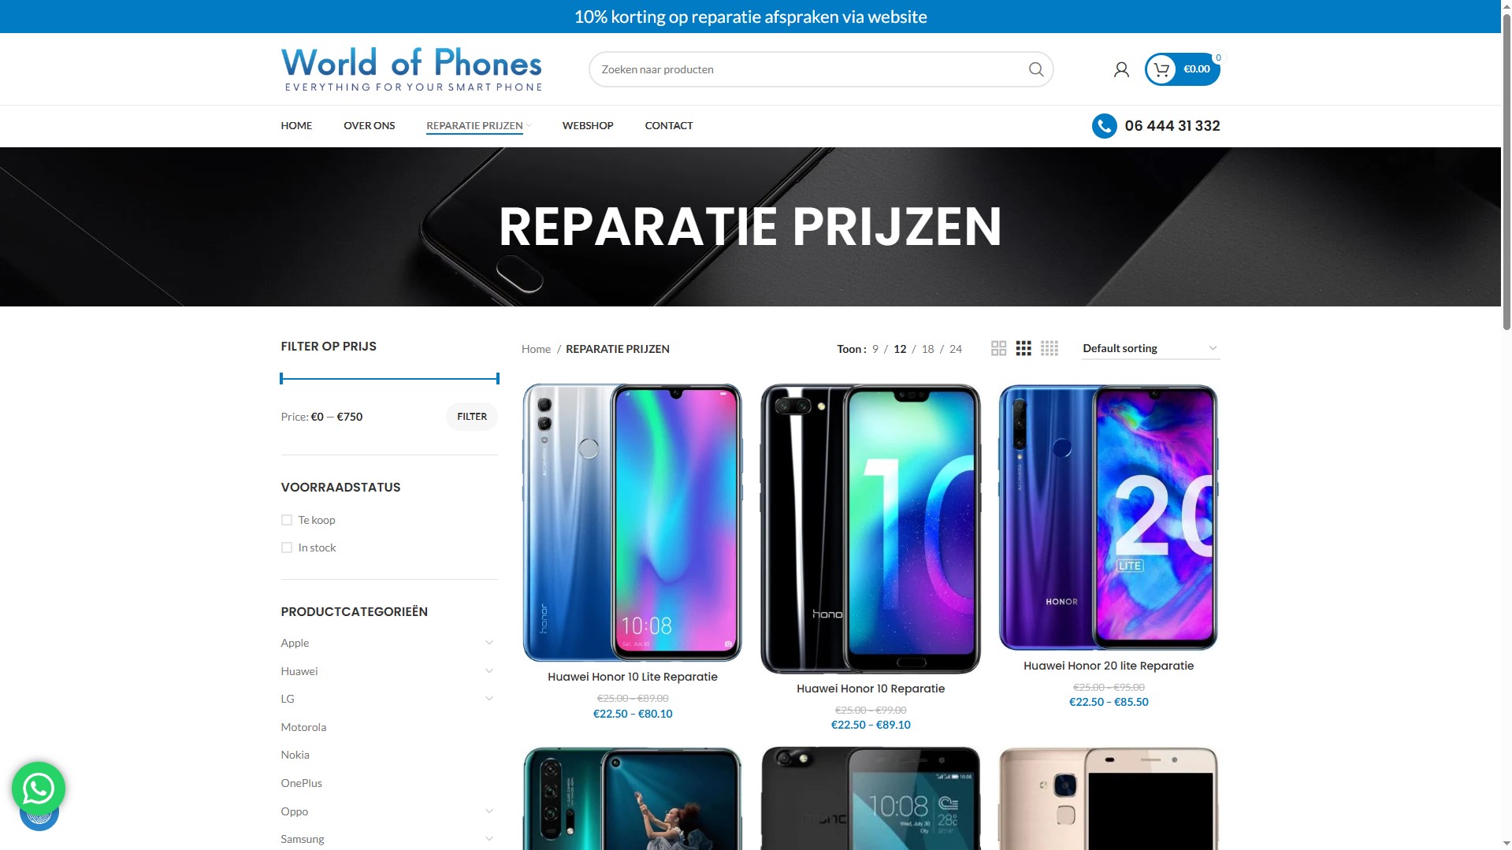Switch to four-column grid view

(x=1049, y=348)
